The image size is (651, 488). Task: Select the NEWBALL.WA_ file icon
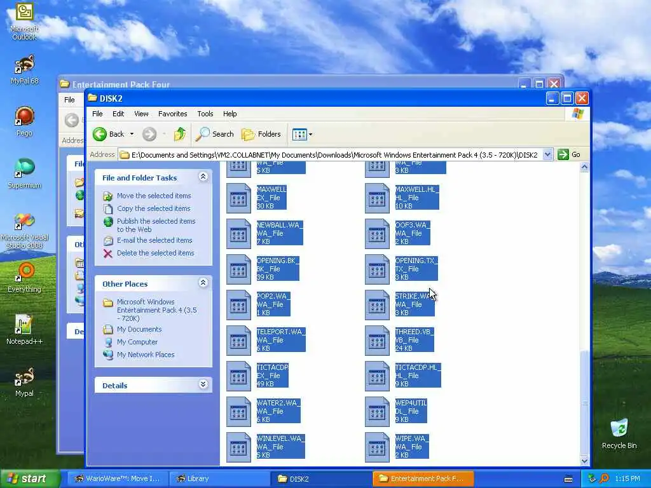tap(238, 234)
